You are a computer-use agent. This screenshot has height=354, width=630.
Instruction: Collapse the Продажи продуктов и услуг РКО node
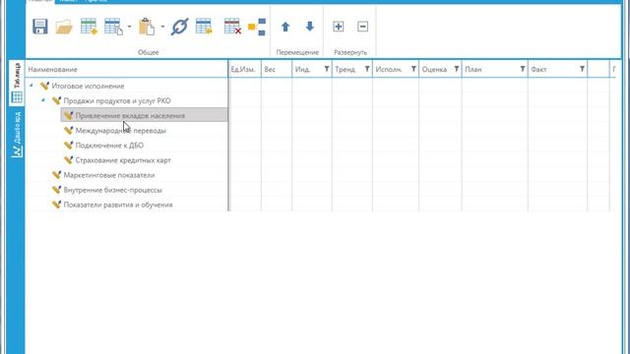pyautogui.click(x=43, y=100)
